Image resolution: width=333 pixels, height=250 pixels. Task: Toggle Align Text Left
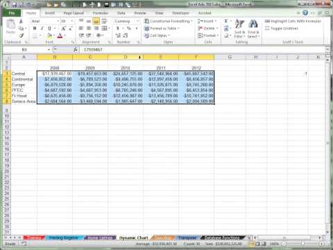(81, 28)
